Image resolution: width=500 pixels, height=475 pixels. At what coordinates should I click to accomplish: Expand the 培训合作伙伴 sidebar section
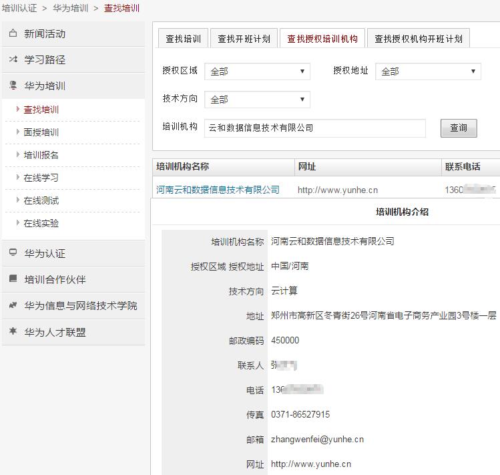pos(73,280)
